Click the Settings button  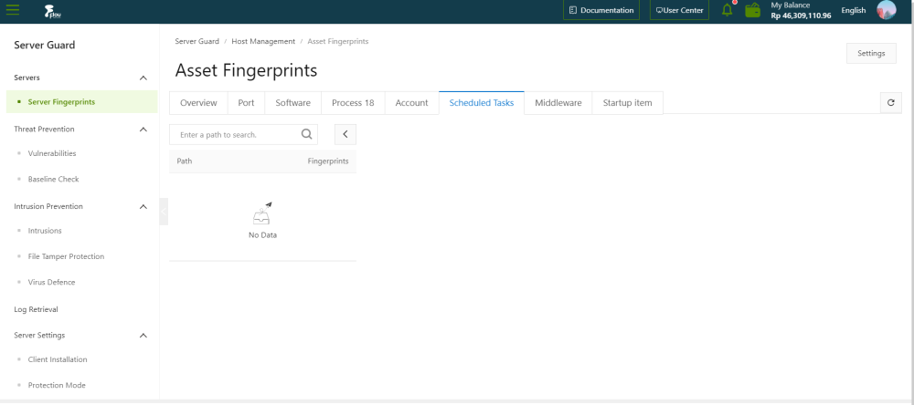tap(870, 54)
